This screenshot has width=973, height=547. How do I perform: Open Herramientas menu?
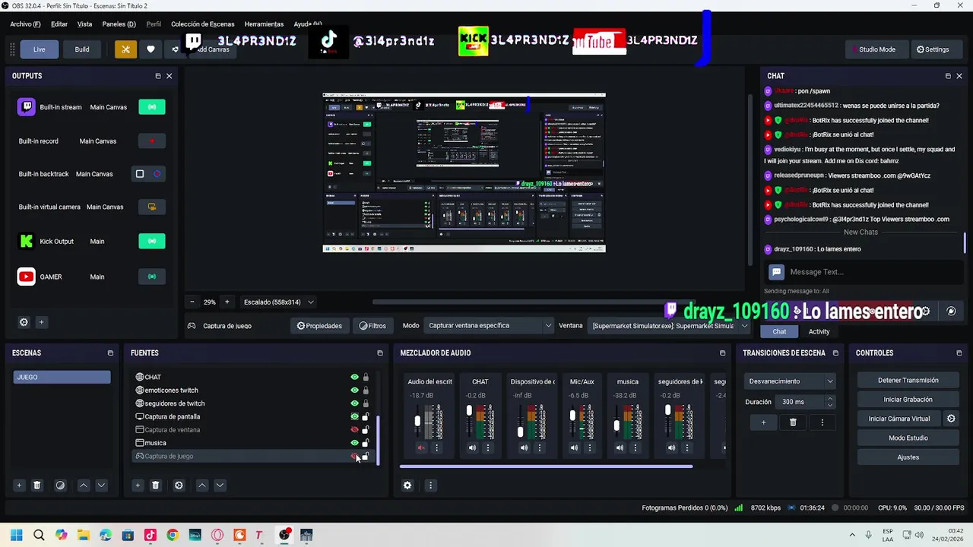(264, 24)
